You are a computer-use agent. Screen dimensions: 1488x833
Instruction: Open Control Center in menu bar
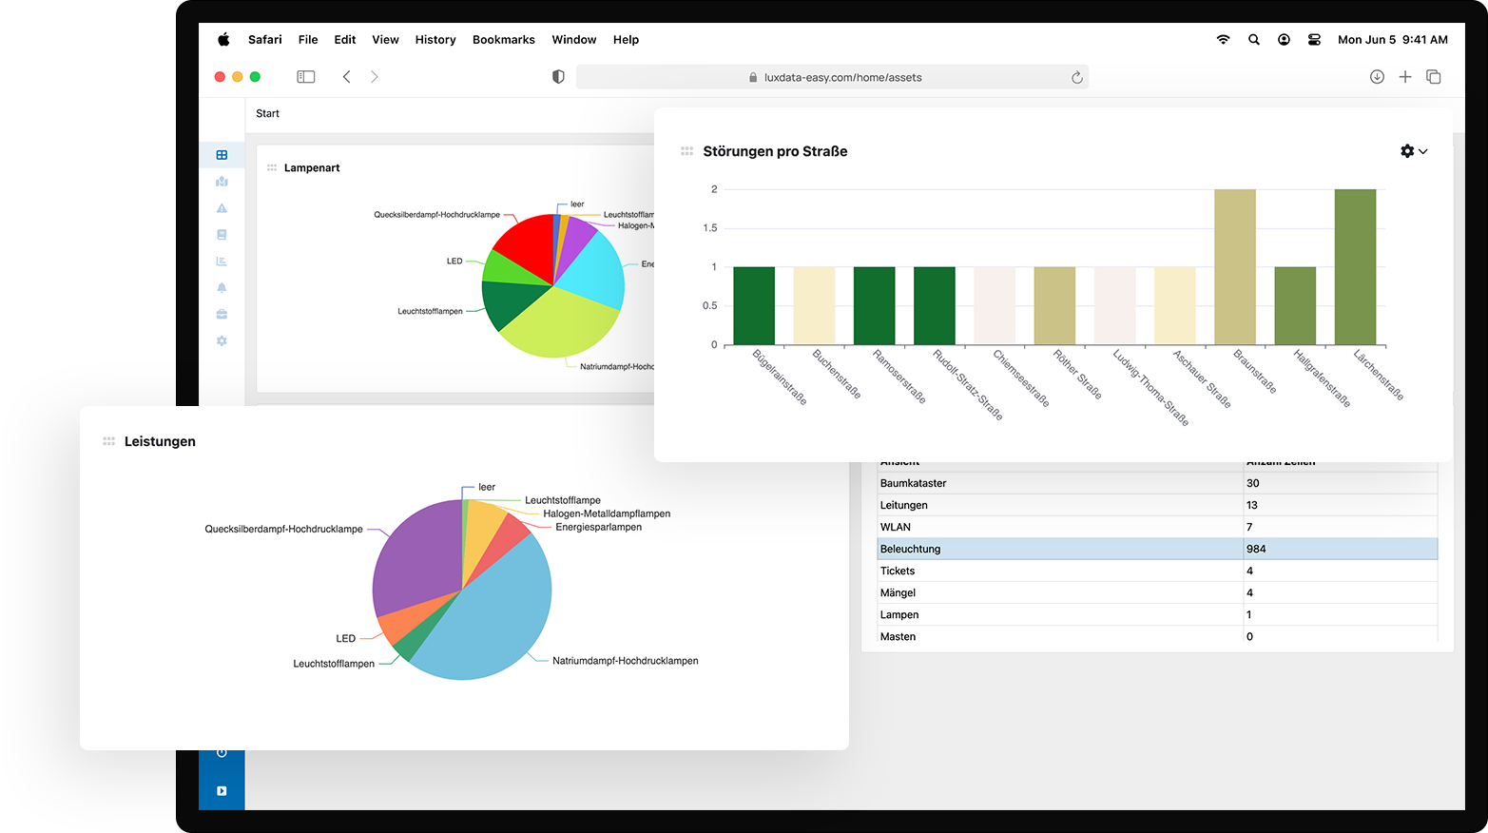(1314, 40)
